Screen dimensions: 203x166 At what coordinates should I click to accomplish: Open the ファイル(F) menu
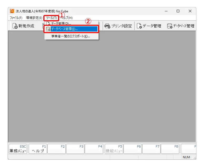[x=16, y=18]
